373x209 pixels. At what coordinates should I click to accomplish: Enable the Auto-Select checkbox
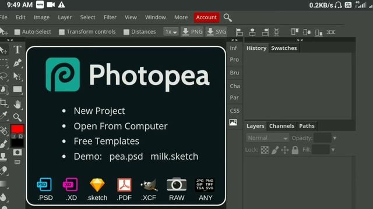pos(17,32)
